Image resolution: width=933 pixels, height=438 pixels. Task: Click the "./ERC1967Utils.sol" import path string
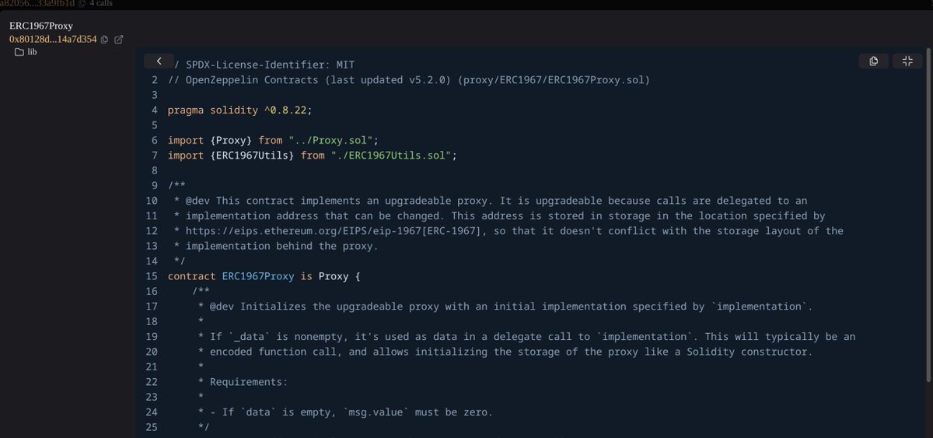tap(391, 156)
